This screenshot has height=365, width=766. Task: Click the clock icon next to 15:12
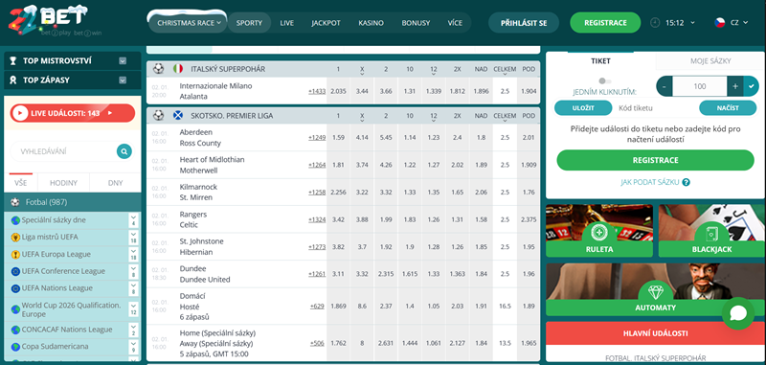[x=655, y=22]
